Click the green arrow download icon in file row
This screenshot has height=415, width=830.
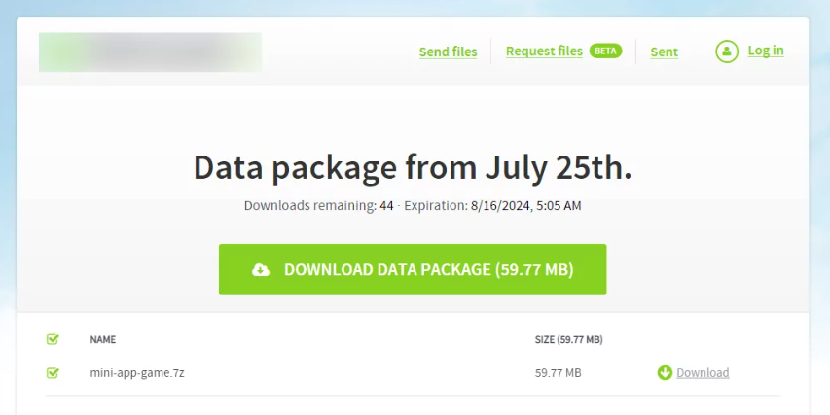coord(665,372)
